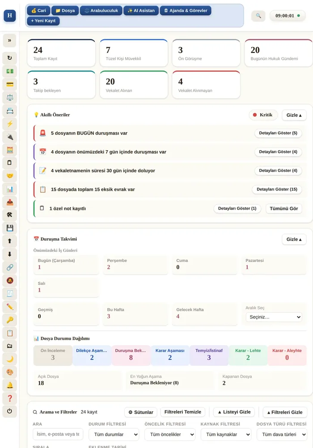313x448 pixels.
Task: Open the green money bills sidebar icon
Action: tap(10, 71)
